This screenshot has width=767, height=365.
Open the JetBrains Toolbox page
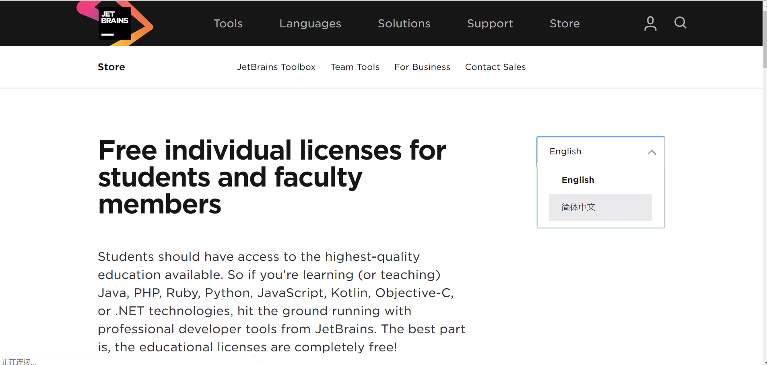click(276, 67)
